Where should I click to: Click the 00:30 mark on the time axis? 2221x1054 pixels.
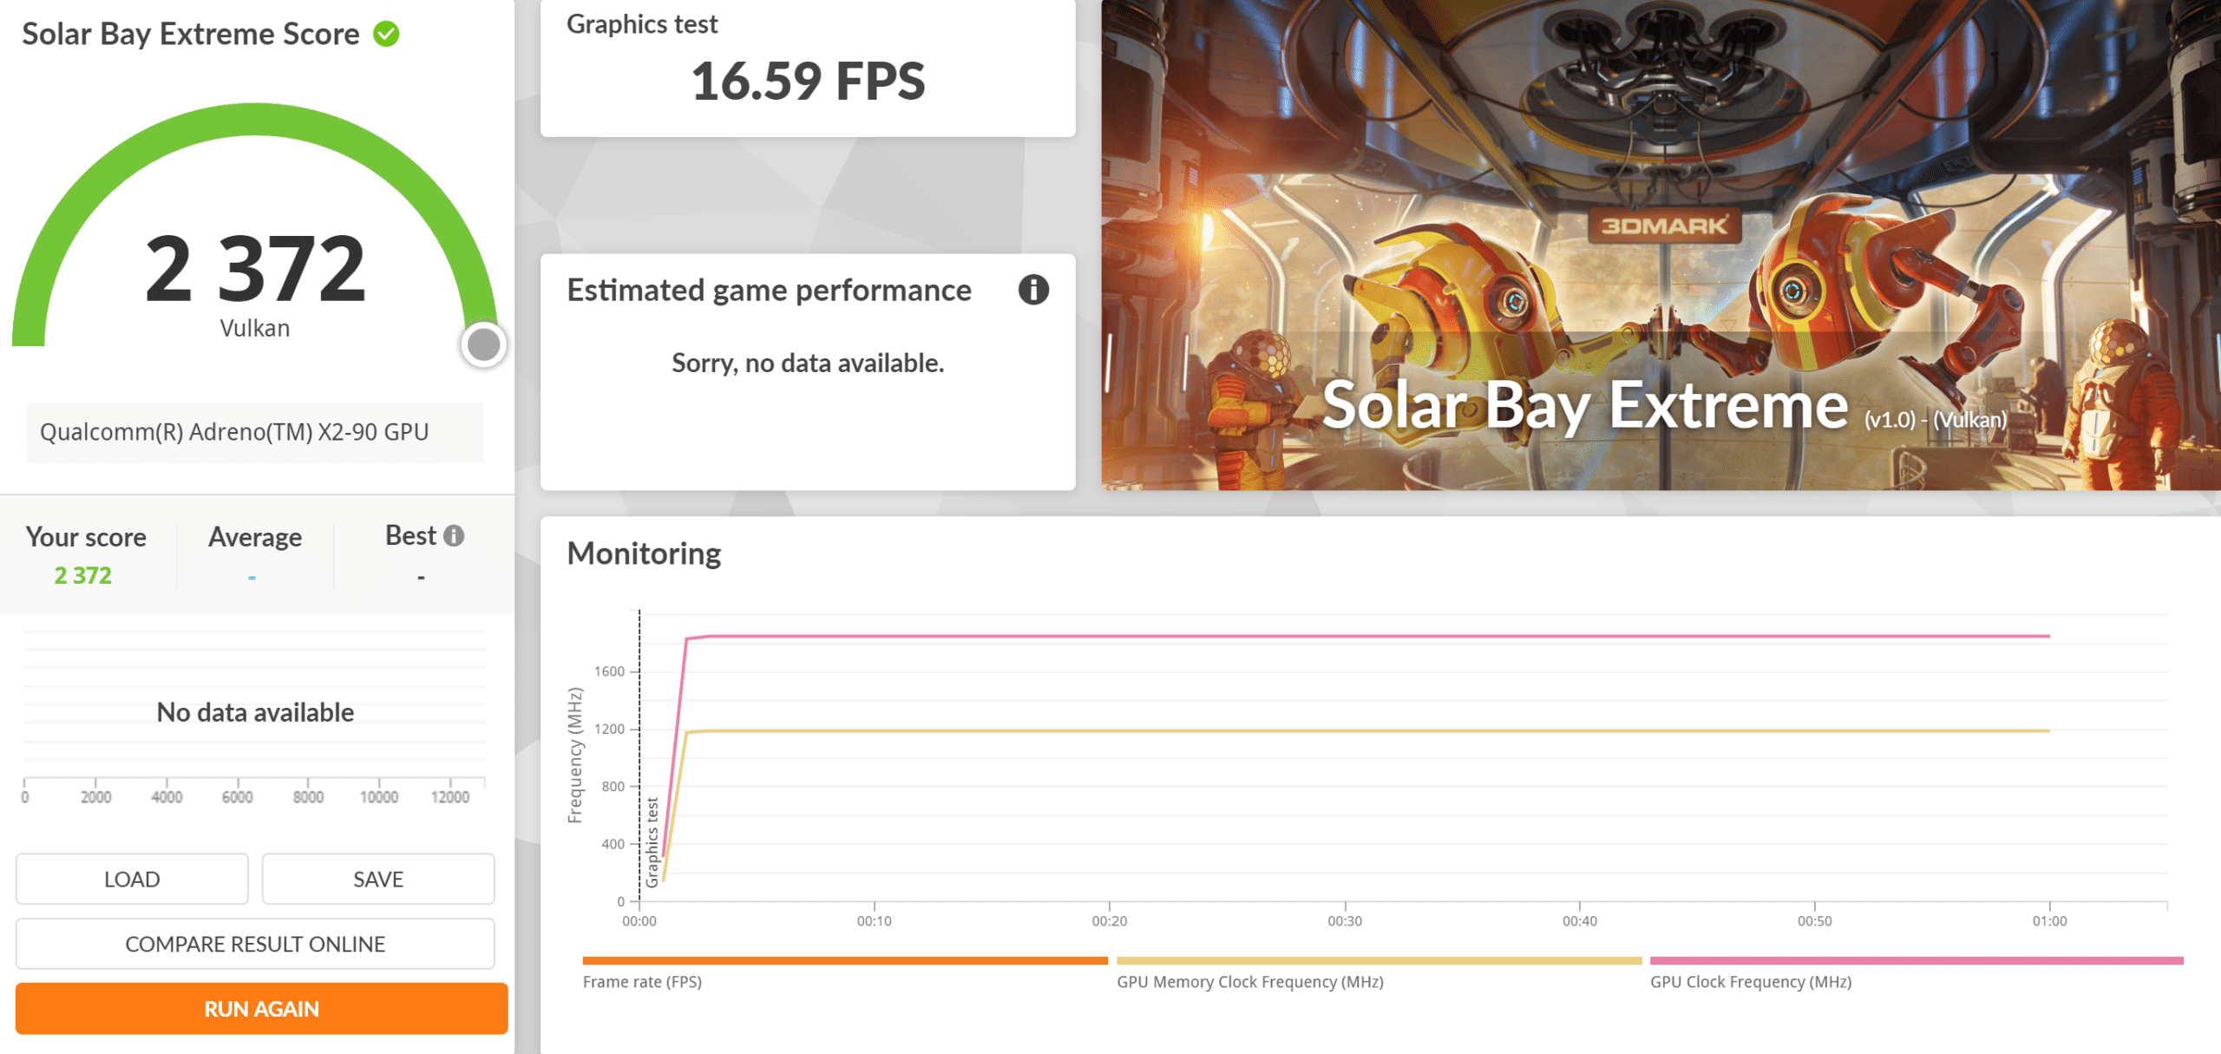(1345, 920)
